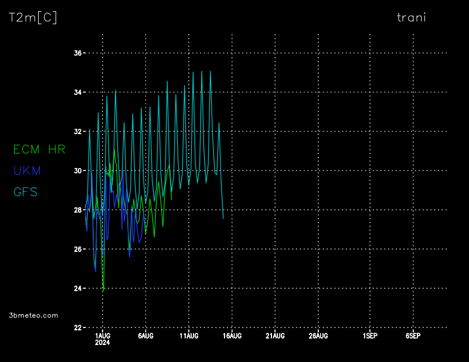This screenshot has width=469, height=362.
Task: Select the 26AUG date marker
Action: pyautogui.click(x=318, y=336)
